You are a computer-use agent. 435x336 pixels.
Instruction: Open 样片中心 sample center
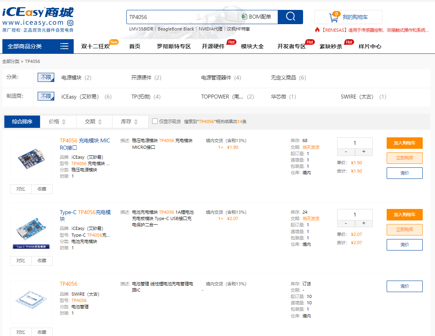point(370,46)
